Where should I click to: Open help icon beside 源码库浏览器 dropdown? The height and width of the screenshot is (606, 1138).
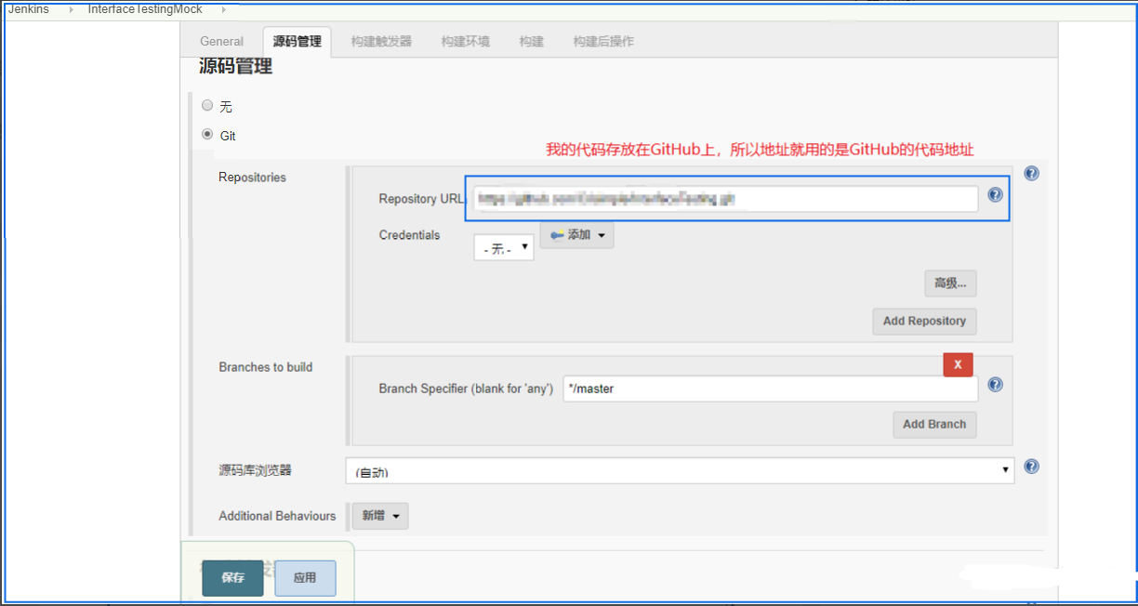(x=1031, y=467)
